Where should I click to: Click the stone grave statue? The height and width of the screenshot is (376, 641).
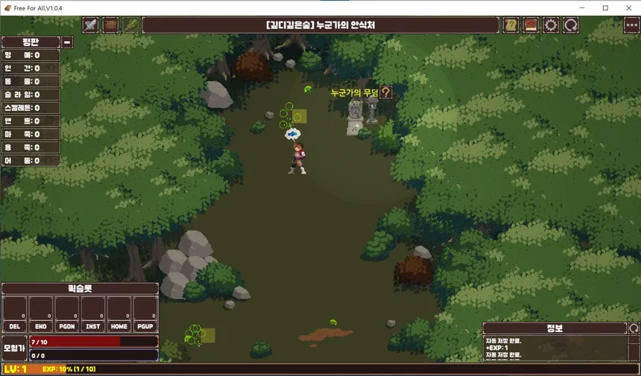356,117
